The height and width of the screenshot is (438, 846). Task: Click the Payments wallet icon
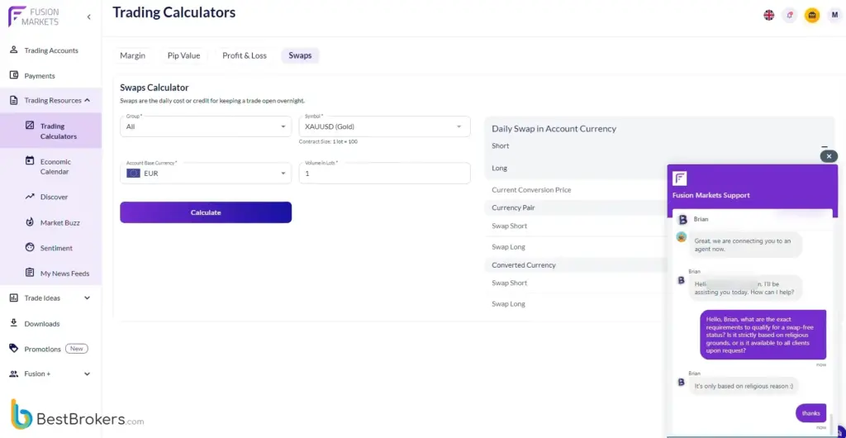tap(14, 75)
